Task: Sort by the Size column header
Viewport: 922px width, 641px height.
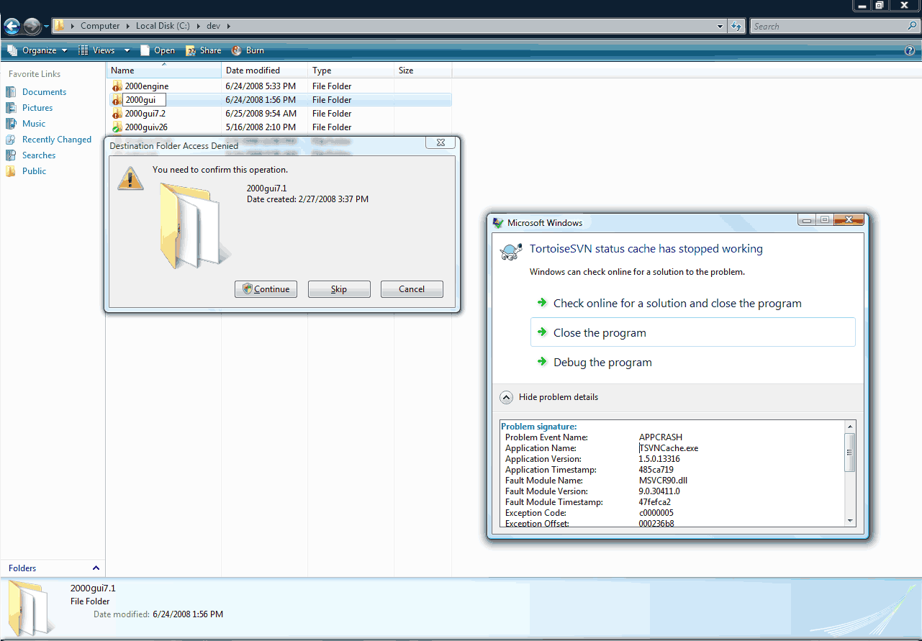Action: pyautogui.click(x=422, y=71)
